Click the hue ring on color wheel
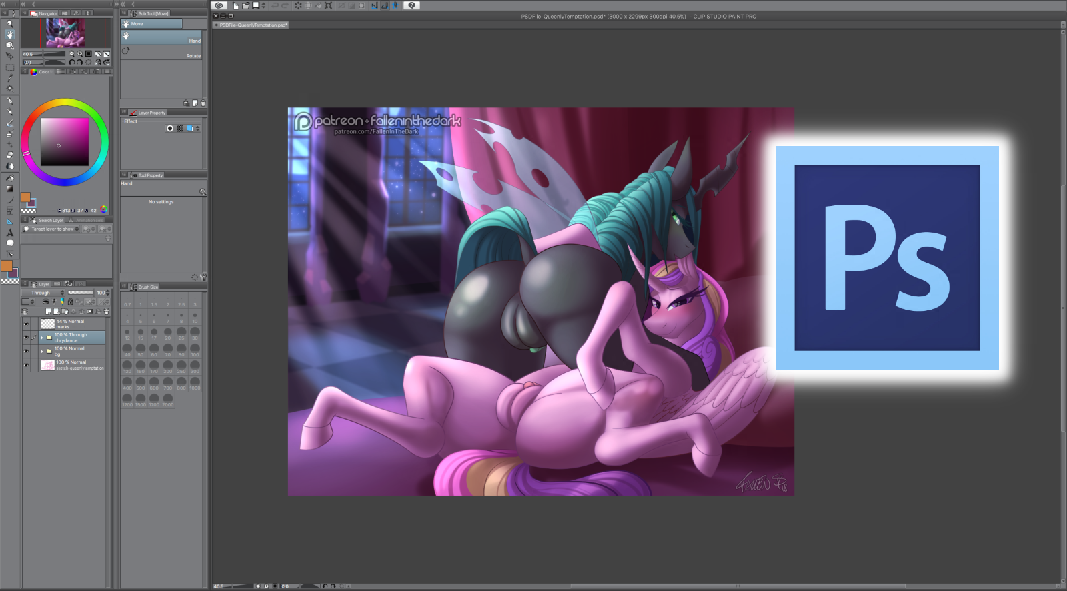 (x=65, y=103)
